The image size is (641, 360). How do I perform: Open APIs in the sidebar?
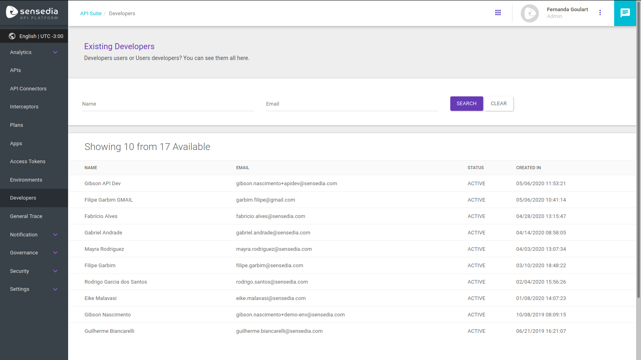click(x=16, y=70)
